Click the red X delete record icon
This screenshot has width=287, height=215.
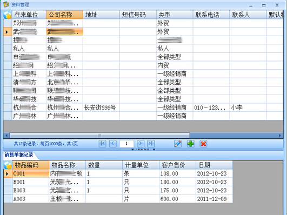tap(203, 144)
